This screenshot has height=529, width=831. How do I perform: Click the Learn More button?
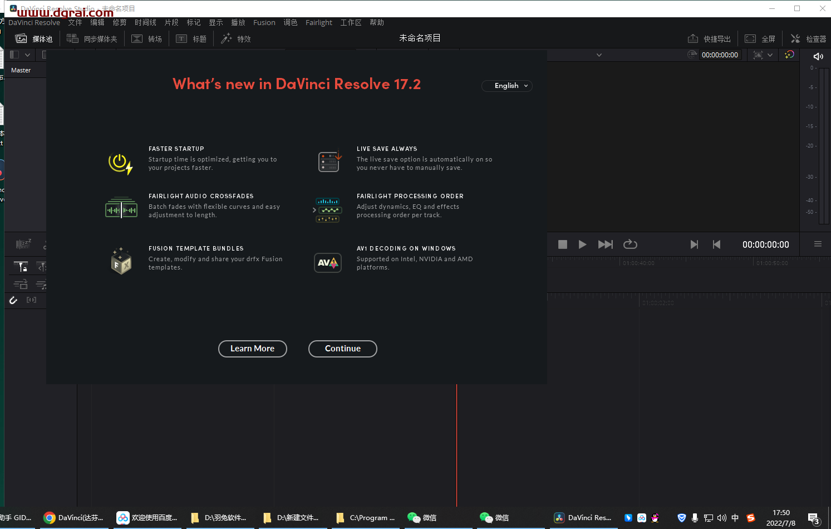tap(253, 349)
